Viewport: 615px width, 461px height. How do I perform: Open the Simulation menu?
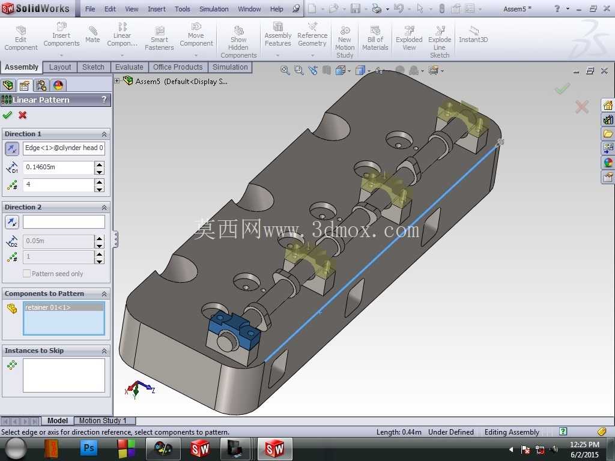point(214,8)
